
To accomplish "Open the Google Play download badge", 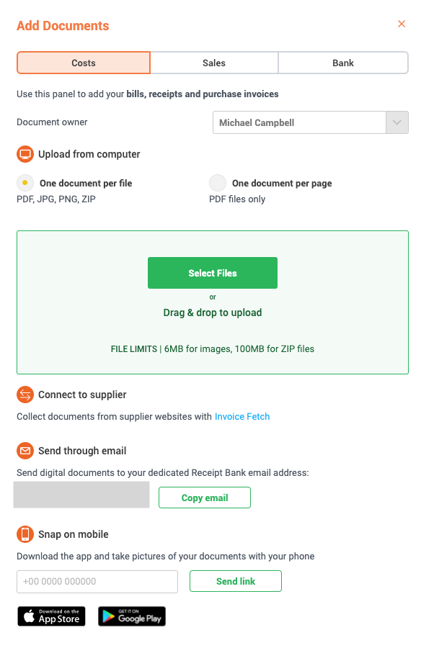I will pyautogui.click(x=132, y=616).
